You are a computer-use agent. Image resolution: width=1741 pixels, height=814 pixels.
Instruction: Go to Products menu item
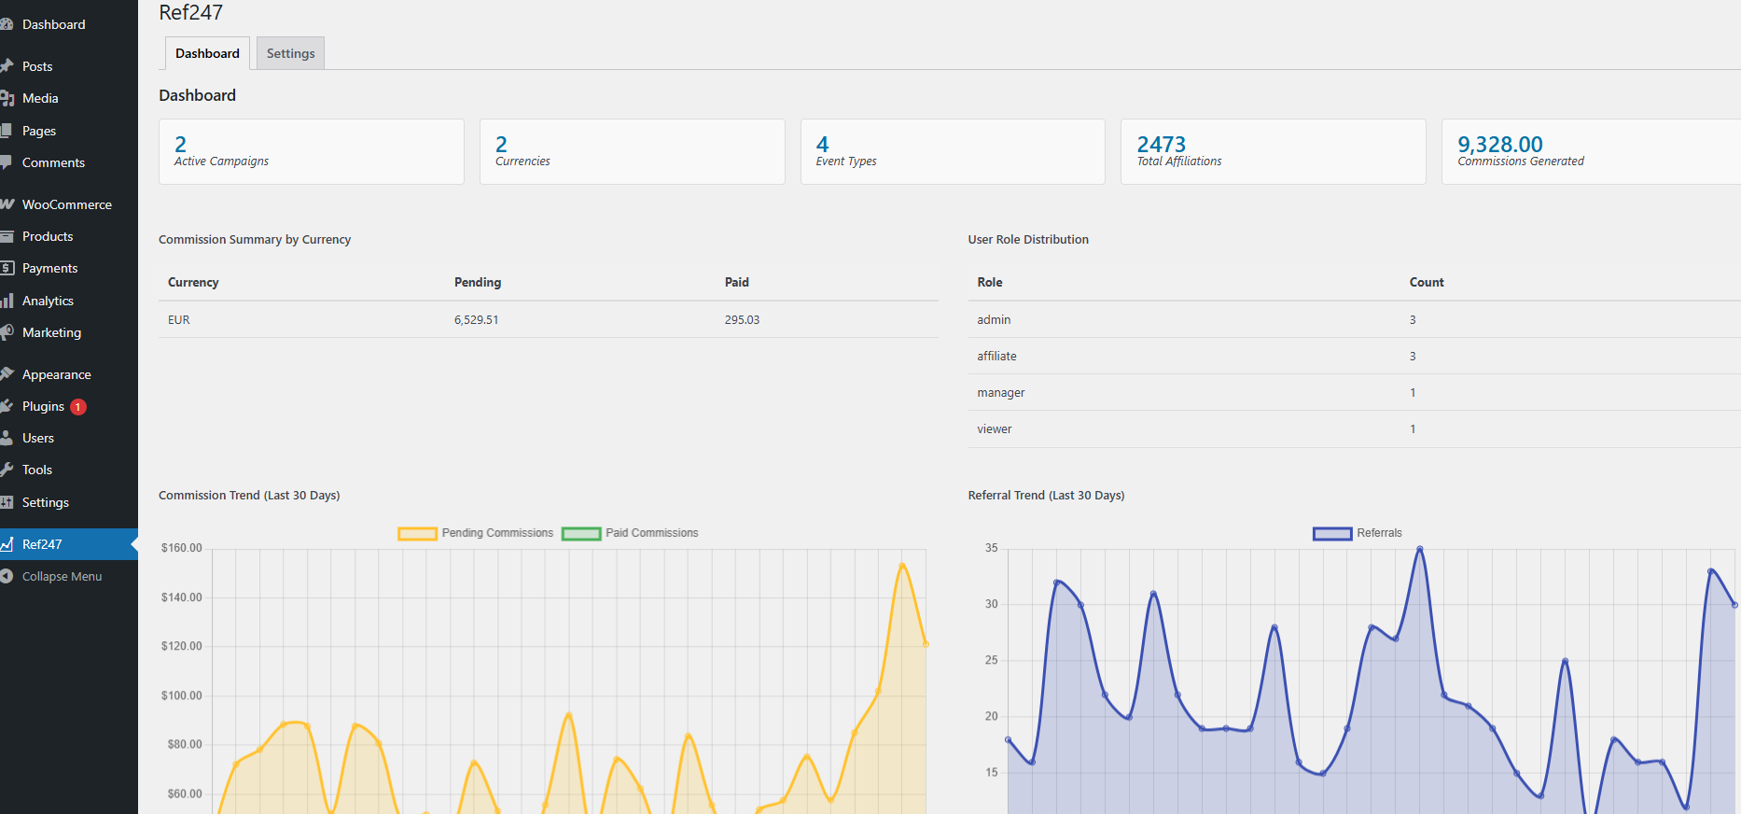click(x=69, y=236)
